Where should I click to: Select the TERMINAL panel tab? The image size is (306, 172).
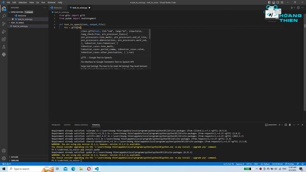pyautogui.click(x=96, y=125)
